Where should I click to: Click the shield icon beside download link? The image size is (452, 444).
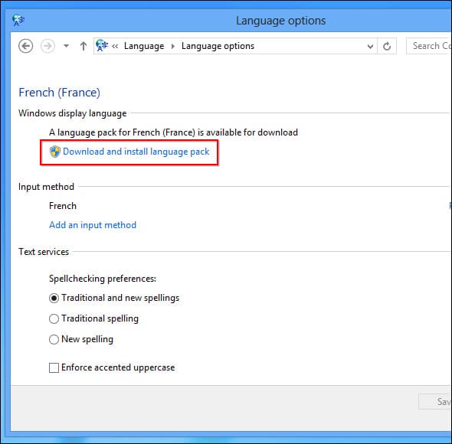(x=54, y=152)
